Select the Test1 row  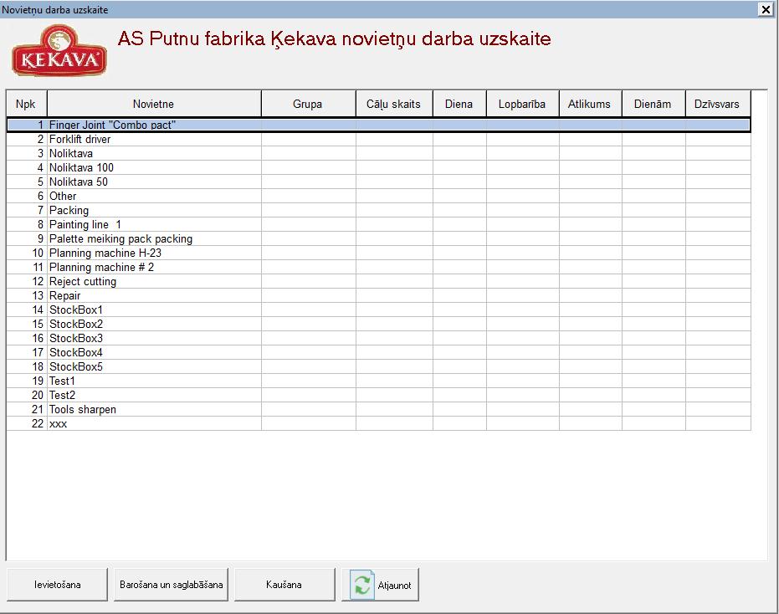click(378, 381)
